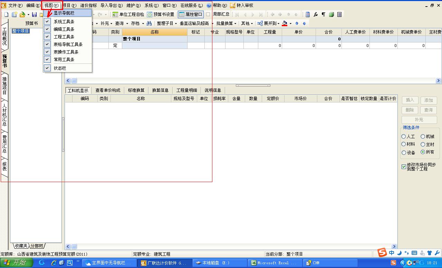Toggle the 属性窗口 button

[x=191, y=14]
